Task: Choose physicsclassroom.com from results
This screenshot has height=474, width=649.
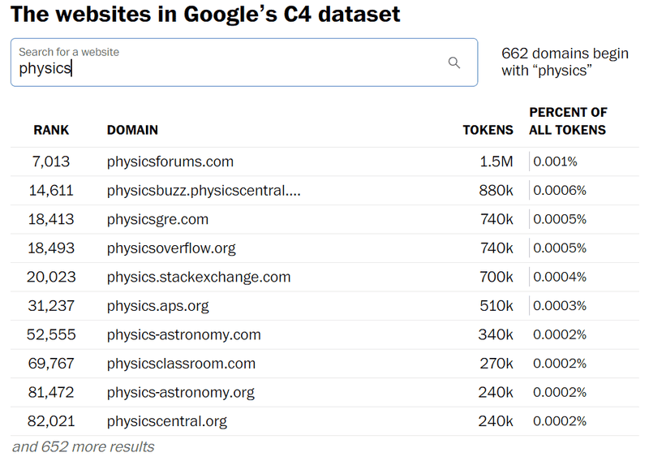Action: [x=181, y=364]
